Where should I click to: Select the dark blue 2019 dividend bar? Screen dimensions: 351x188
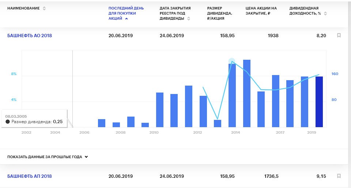(319, 102)
